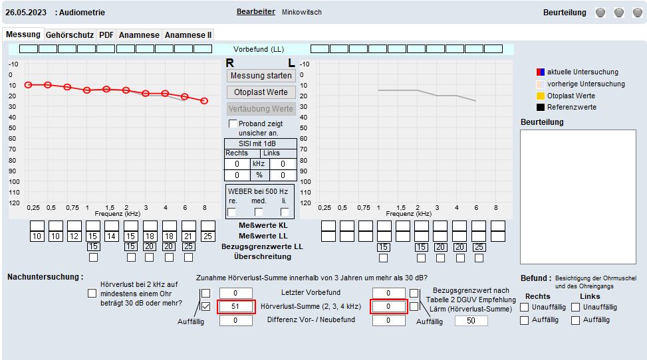
Task: Click the middle Beurteilung status indicator circle
Action: pos(619,13)
